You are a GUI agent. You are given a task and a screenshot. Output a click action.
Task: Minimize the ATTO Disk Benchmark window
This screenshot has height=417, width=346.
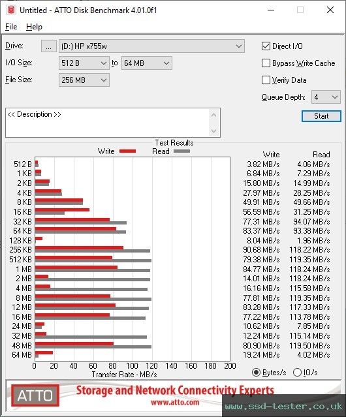(271, 10)
